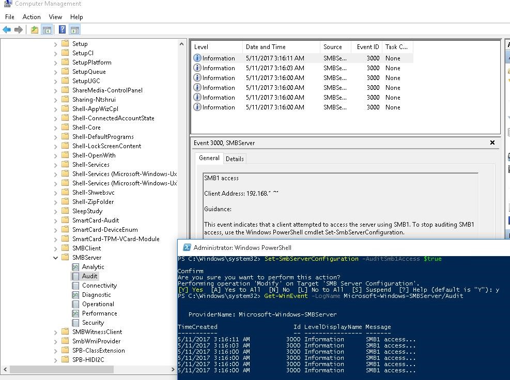This screenshot has height=380, width=510.
Task: Select the Performance log under SMBServer
Action: tap(99, 313)
